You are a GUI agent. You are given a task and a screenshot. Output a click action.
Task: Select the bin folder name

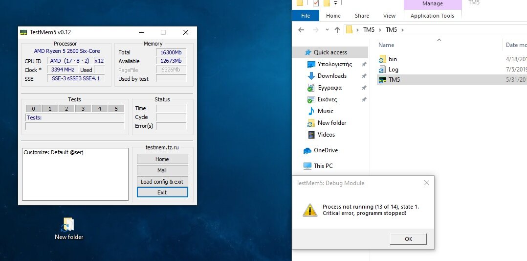pos(393,59)
